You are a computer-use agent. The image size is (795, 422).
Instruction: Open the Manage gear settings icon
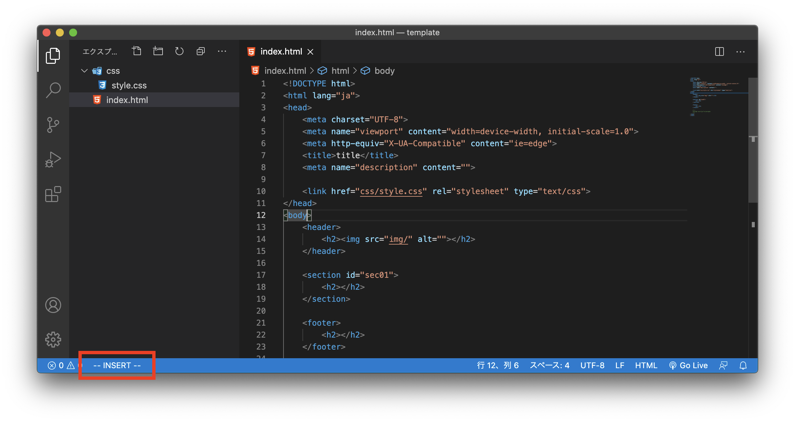tap(53, 340)
